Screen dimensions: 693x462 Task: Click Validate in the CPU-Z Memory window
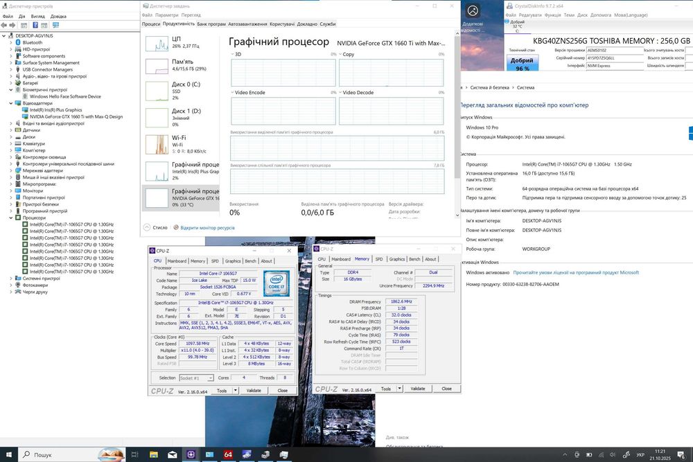pos(418,389)
